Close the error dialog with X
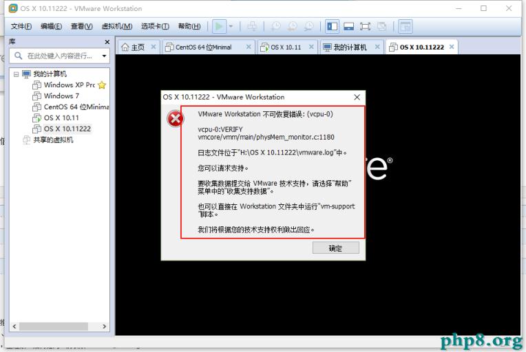Viewport: 526px width, 352px height. [357, 97]
